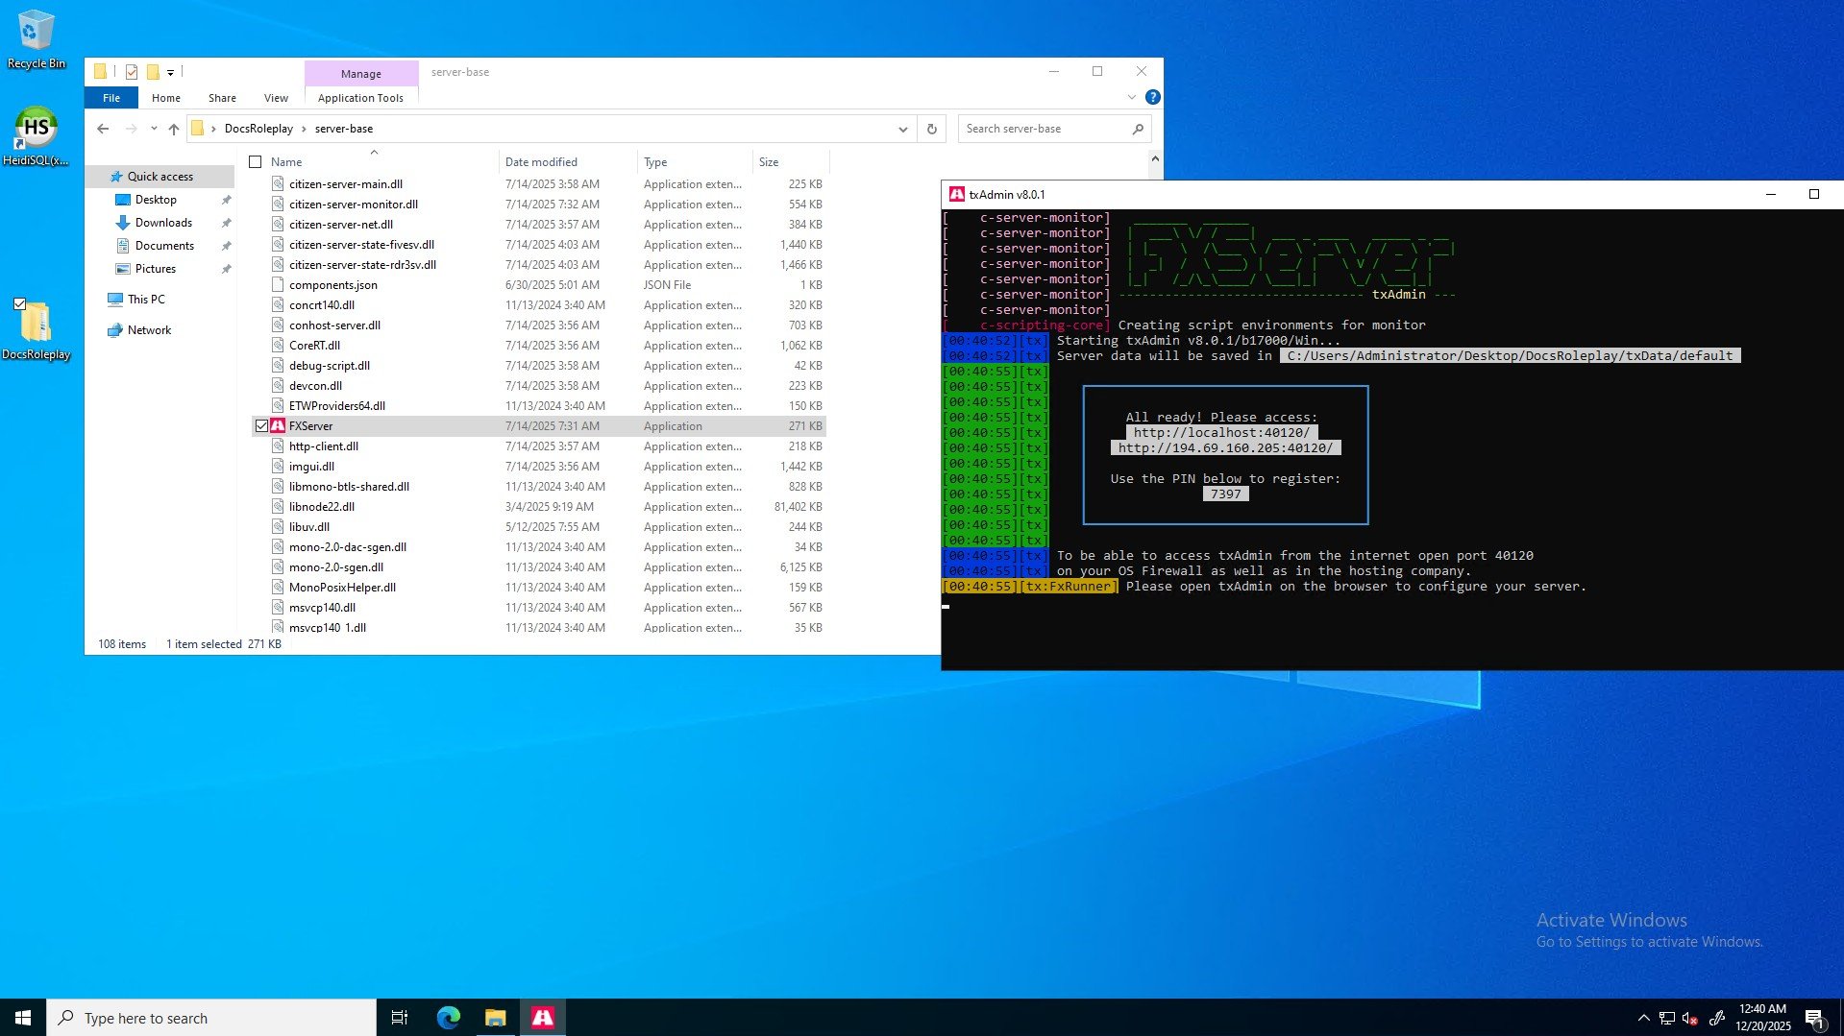This screenshot has height=1036, width=1844.
Task: Show hidden system tray icons
Action: [x=1643, y=1018]
